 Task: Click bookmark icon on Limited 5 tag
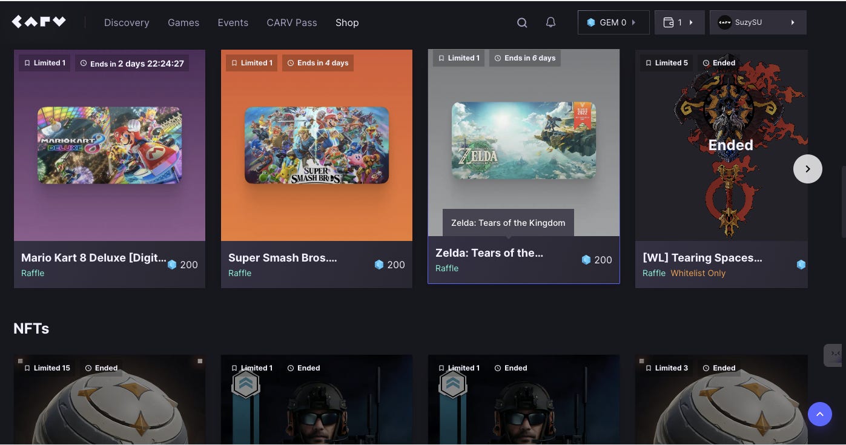648,63
